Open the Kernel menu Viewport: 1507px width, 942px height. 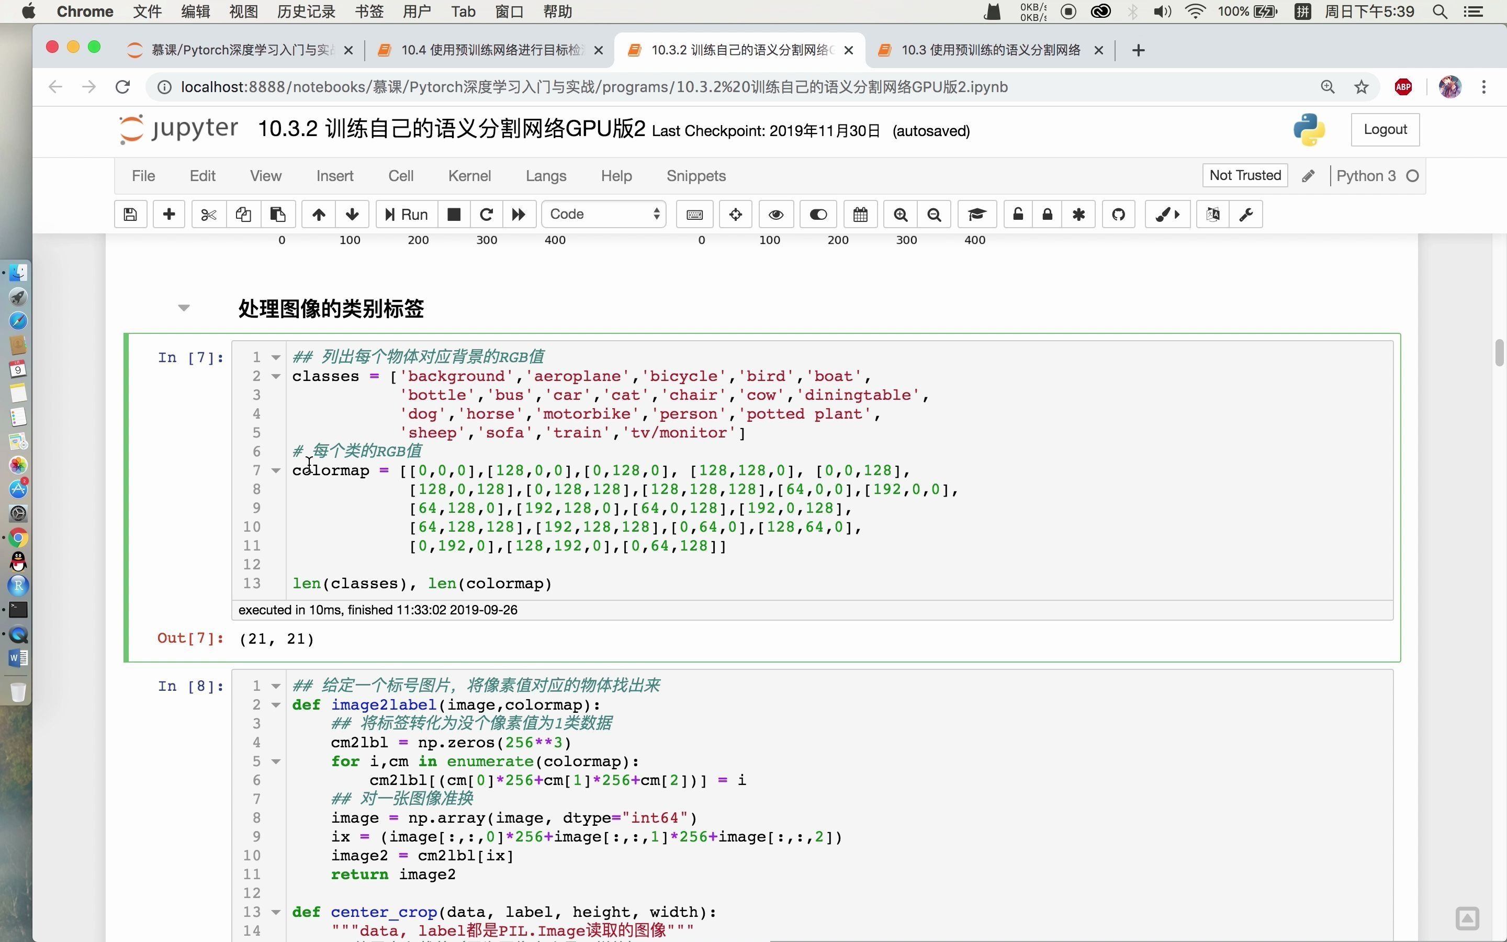(x=469, y=176)
